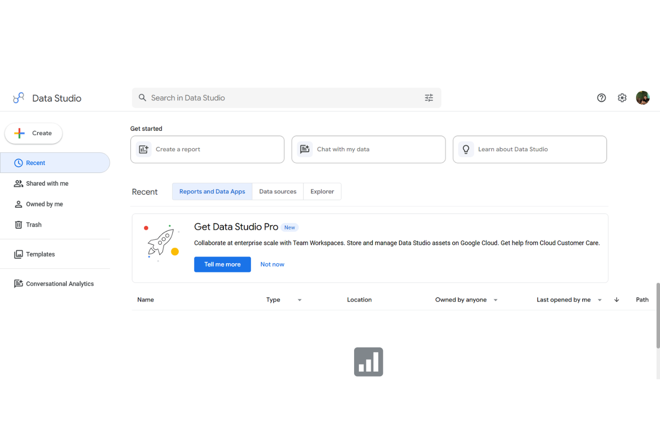This screenshot has width=660, height=440.
Task: Click the Search in Data Studio field
Action: 286,98
